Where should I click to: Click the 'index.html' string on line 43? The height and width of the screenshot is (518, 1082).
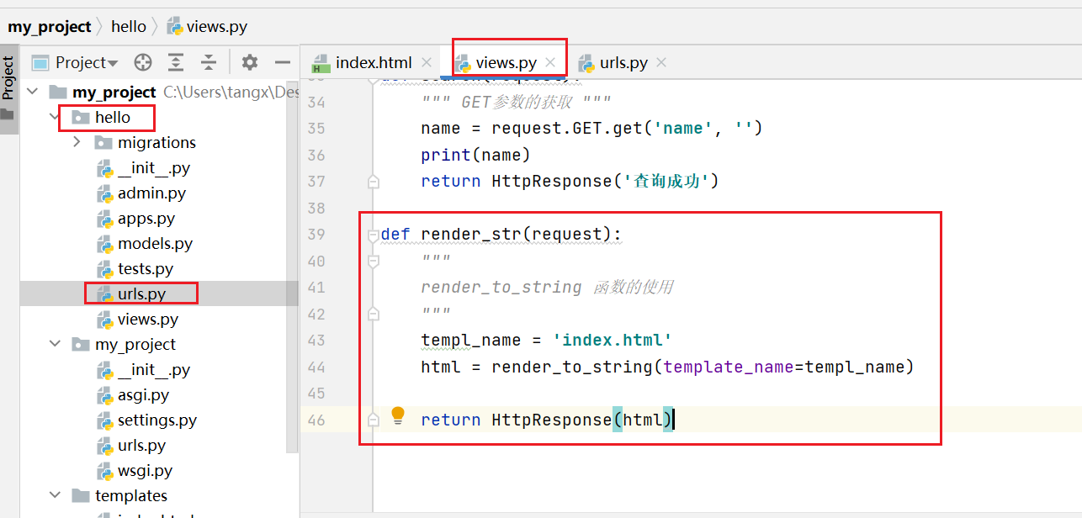[612, 340]
